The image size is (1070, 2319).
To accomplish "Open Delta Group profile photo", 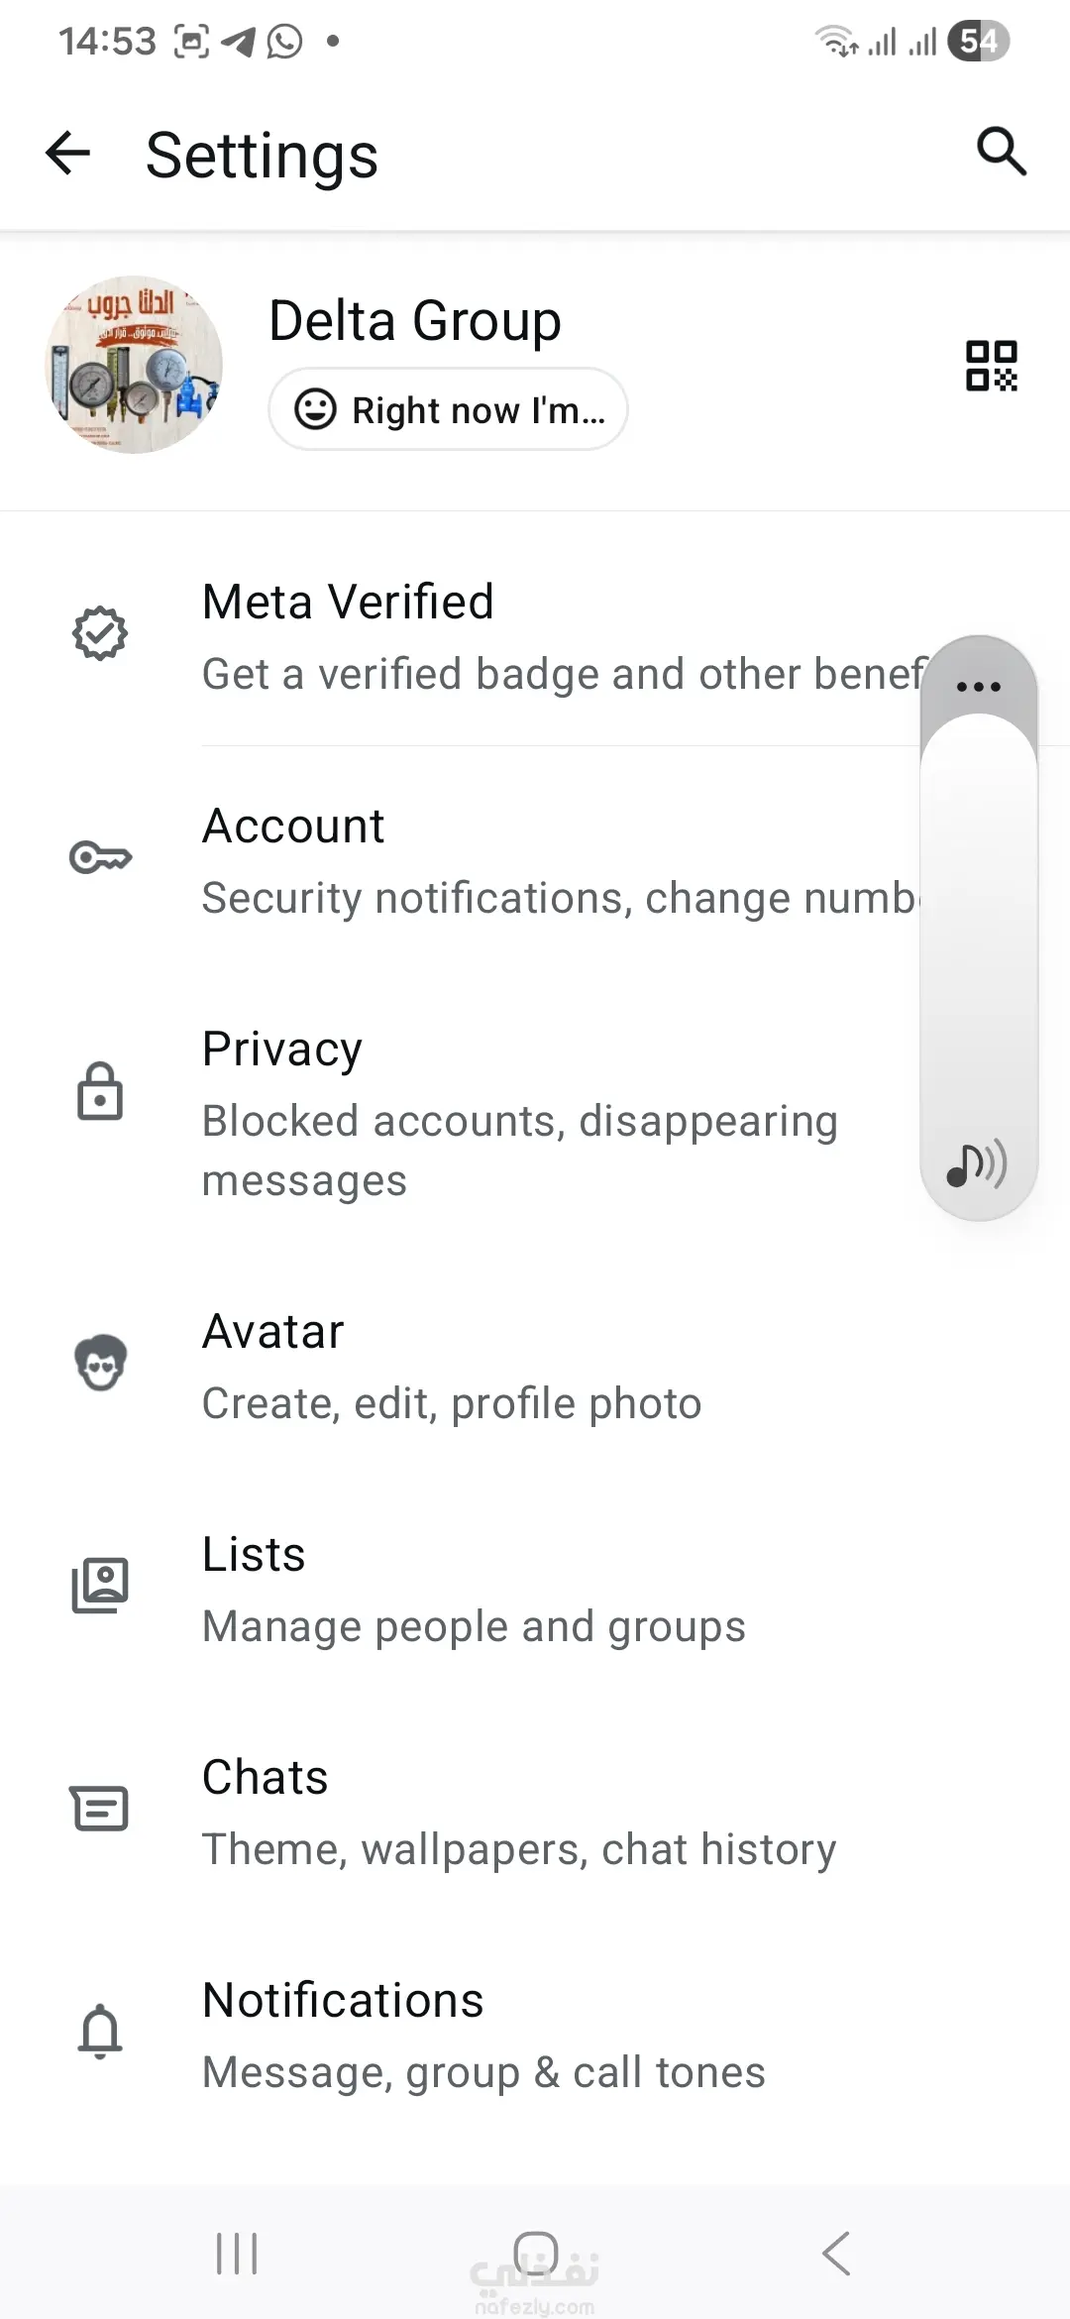I will 134,365.
